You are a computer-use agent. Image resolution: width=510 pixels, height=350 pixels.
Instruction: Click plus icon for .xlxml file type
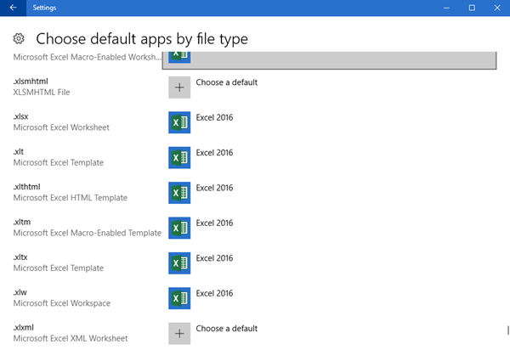point(179,333)
